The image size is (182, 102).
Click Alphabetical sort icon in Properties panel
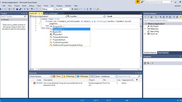tap(148, 63)
